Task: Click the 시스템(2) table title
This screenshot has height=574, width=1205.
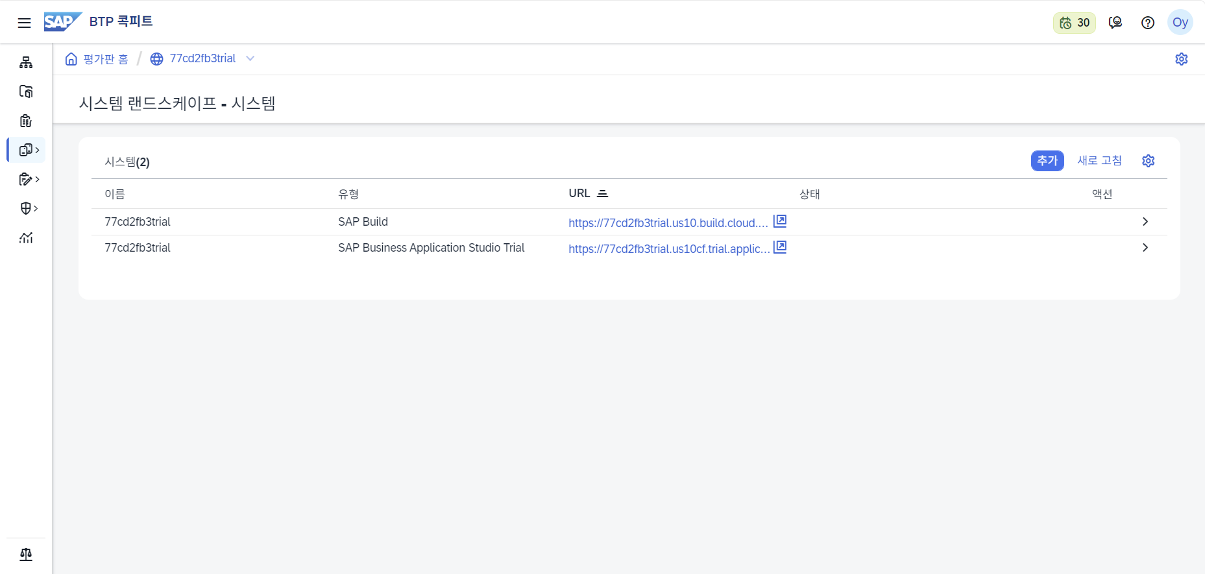Action: coord(127,162)
